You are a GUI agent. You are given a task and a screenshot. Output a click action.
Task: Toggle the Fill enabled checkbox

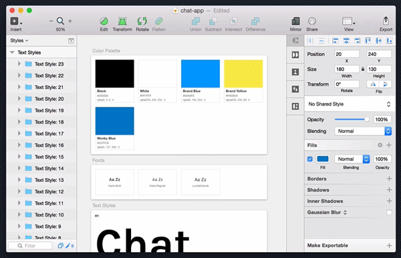pos(310,159)
